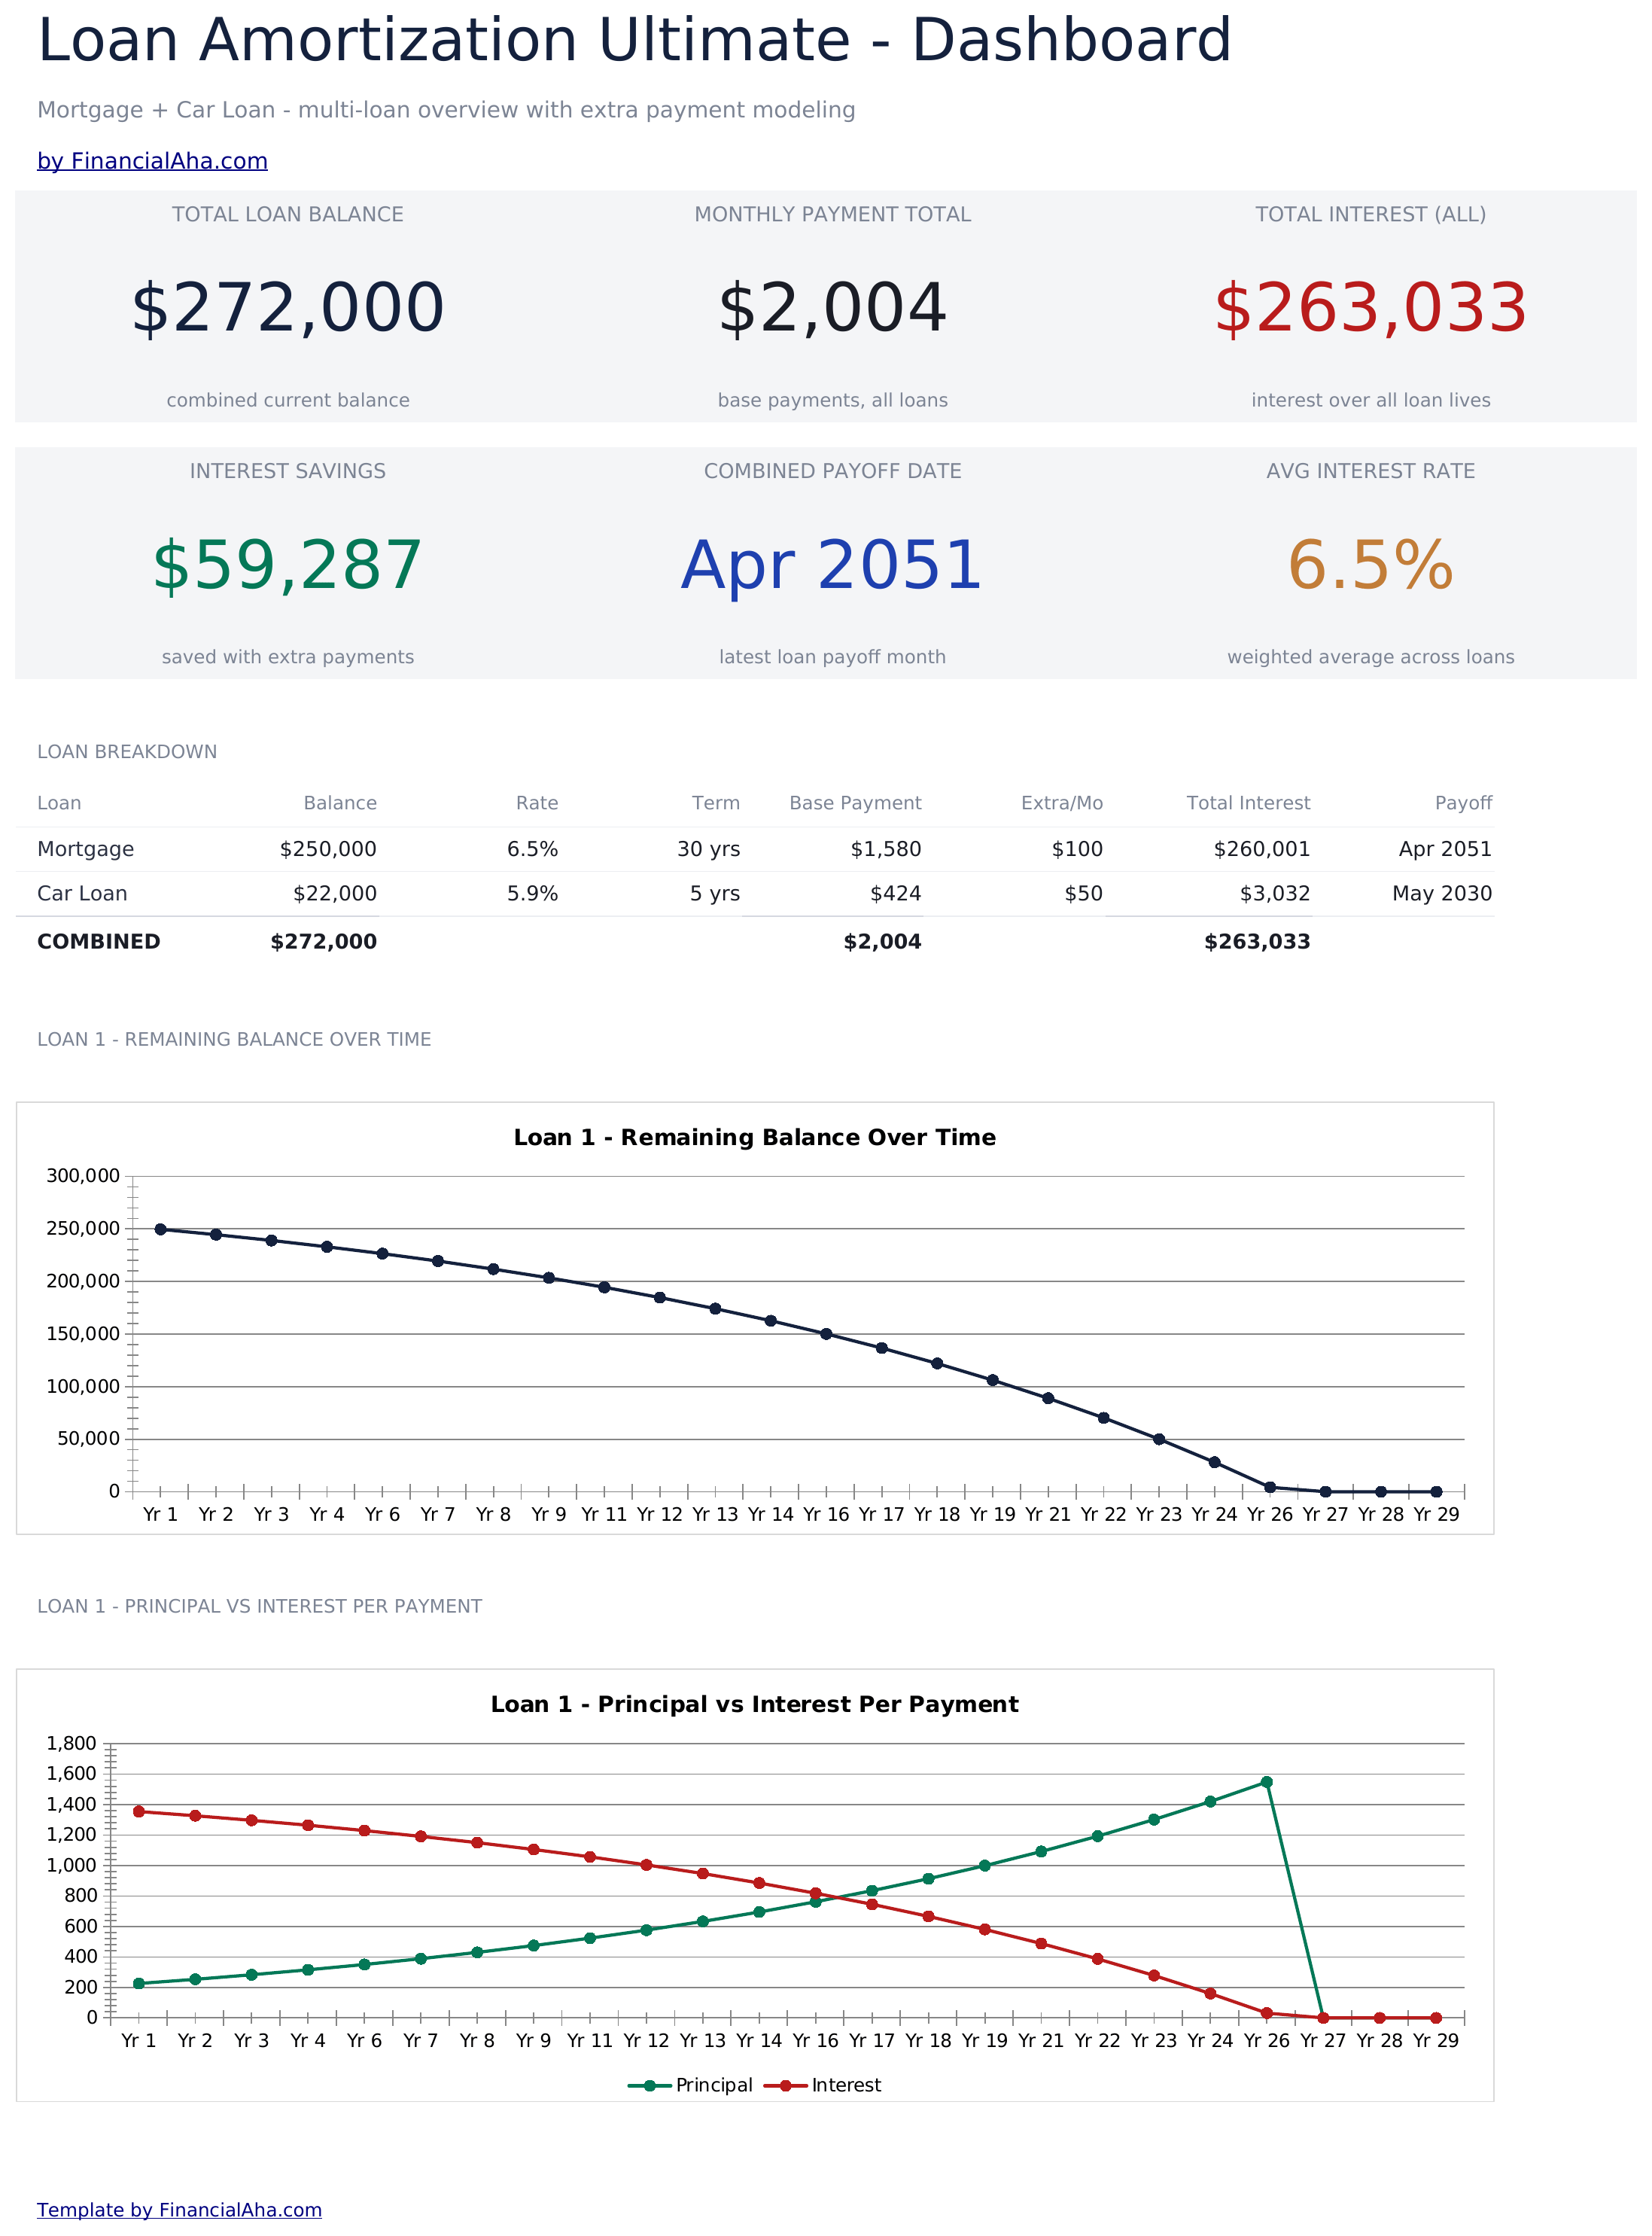Screen dimensions: 1652x2236
Task: Select the $272,000 total loan balance value
Action: pos(288,308)
